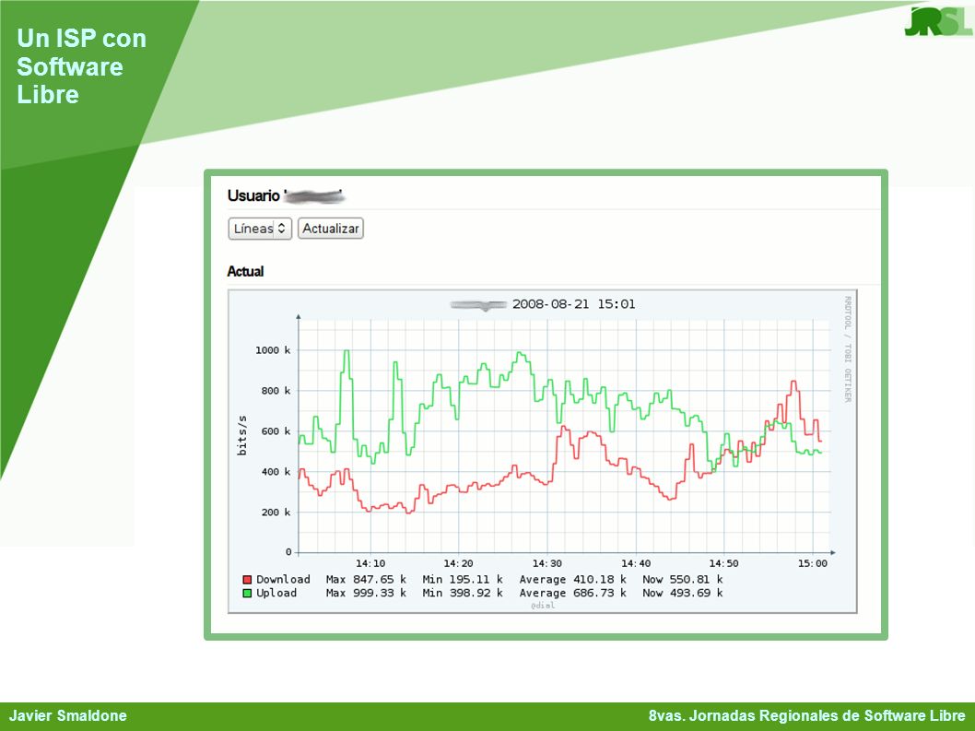The image size is (975, 731).
Task: Click the slide title 'Un ISP con Software Libre'
Action: tap(81, 66)
